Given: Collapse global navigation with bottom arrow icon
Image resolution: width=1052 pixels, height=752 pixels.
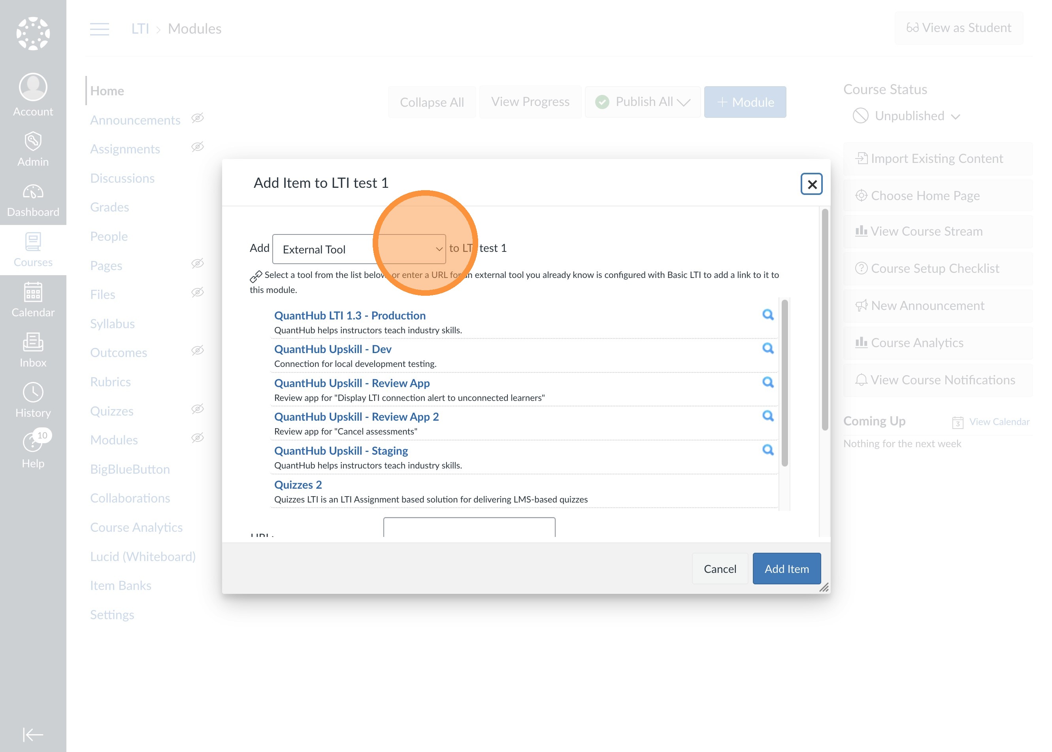Looking at the screenshot, I should point(33,734).
